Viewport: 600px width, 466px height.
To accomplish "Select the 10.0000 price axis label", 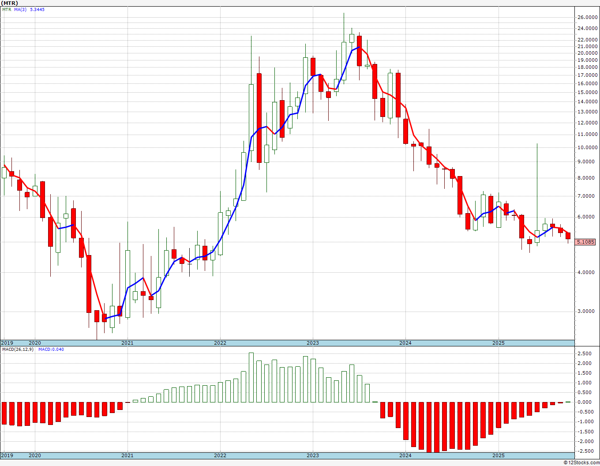I will point(587,147).
